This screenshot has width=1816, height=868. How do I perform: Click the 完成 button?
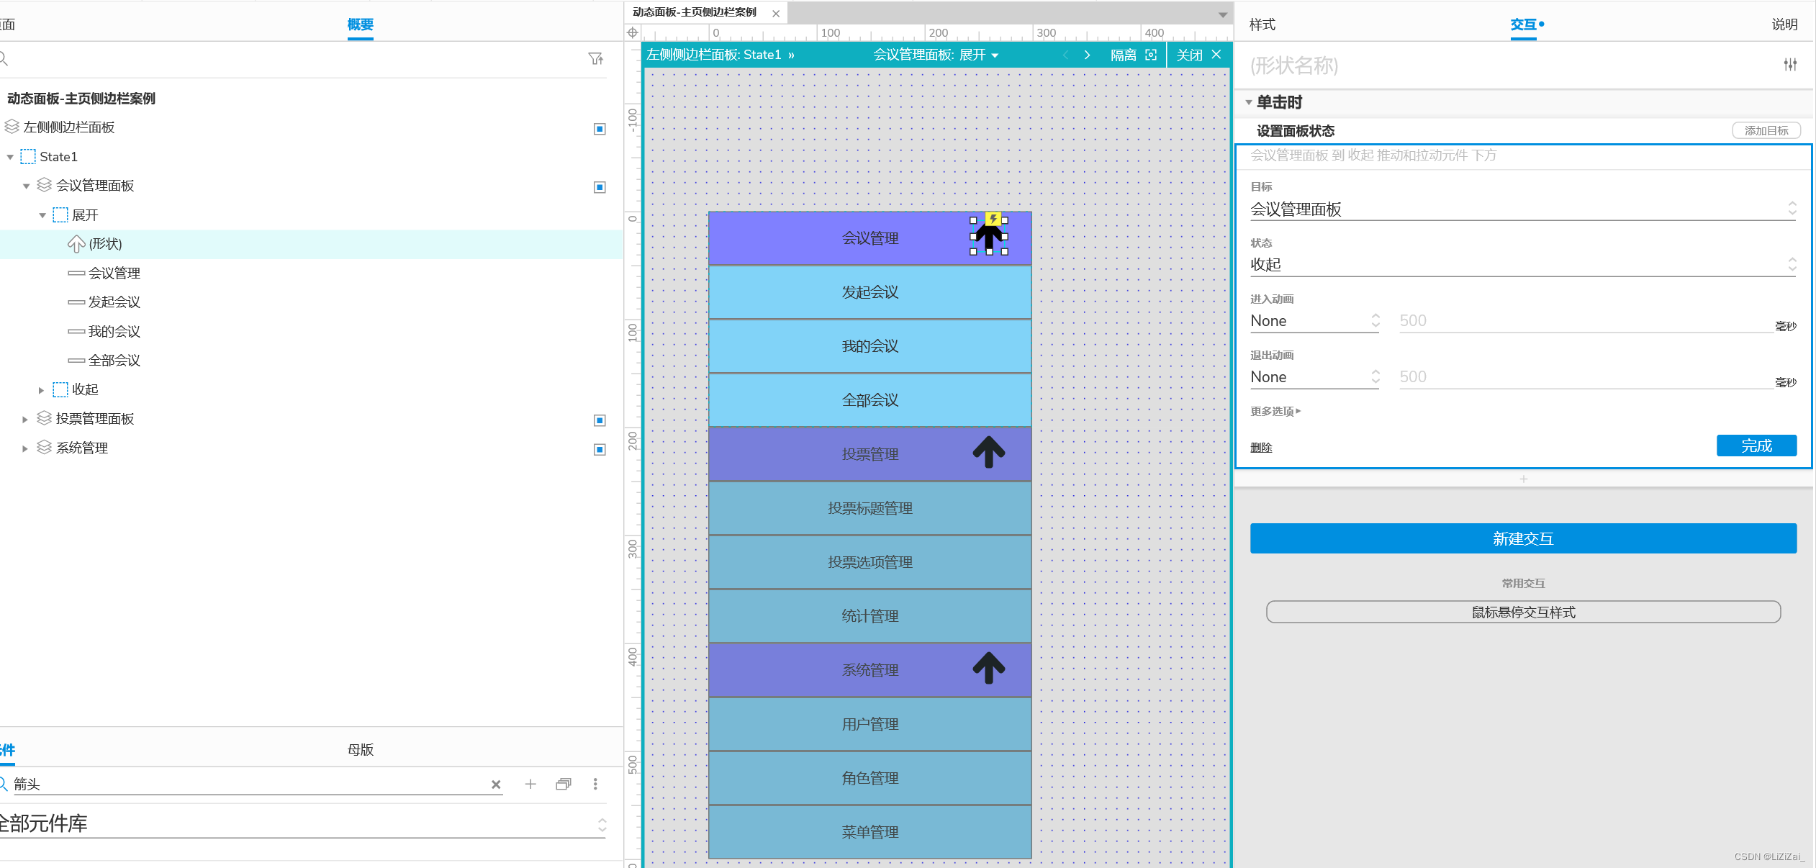pyautogui.click(x=1756, y=446)
